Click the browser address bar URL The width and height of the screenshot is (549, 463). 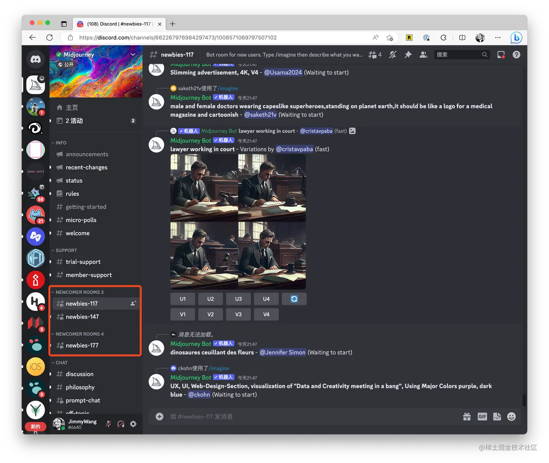pos(178,37)
